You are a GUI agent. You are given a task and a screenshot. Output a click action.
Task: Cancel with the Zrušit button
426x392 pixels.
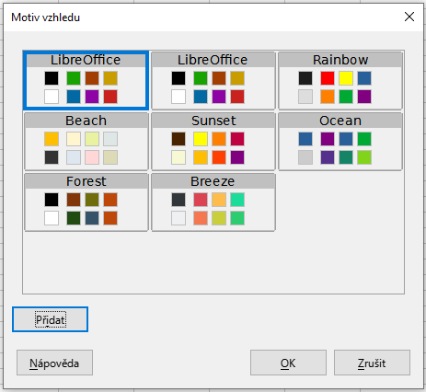pos(372,363)
